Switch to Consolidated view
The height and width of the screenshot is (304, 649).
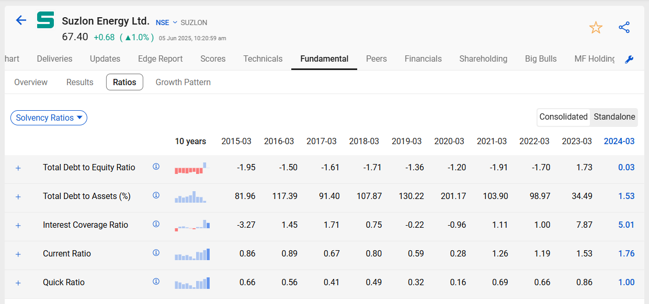point(563,117)
